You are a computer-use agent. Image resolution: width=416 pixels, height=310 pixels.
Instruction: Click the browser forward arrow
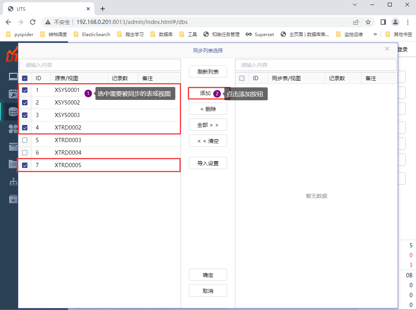pyautogui.click(x=21, y=22)
